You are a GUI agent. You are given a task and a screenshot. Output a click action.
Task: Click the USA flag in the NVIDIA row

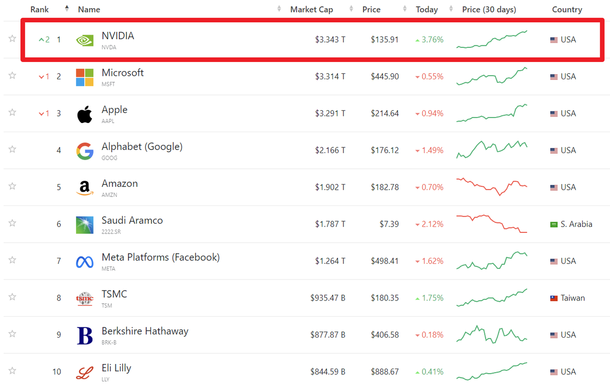[554, 40]
